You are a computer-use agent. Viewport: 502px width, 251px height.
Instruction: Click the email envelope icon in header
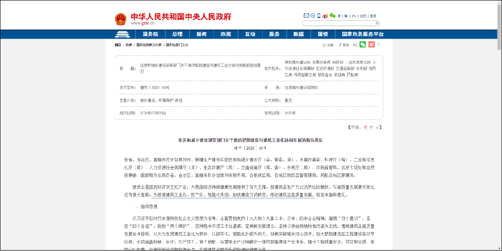tap(306, 15)
